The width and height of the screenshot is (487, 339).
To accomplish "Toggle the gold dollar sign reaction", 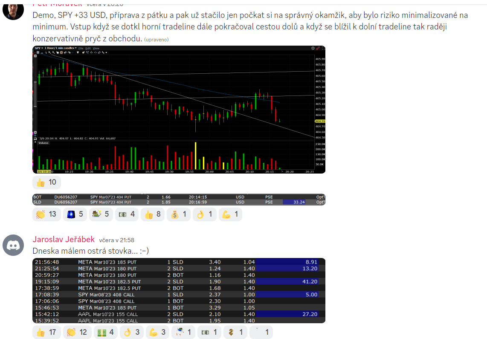I will 235,332.
